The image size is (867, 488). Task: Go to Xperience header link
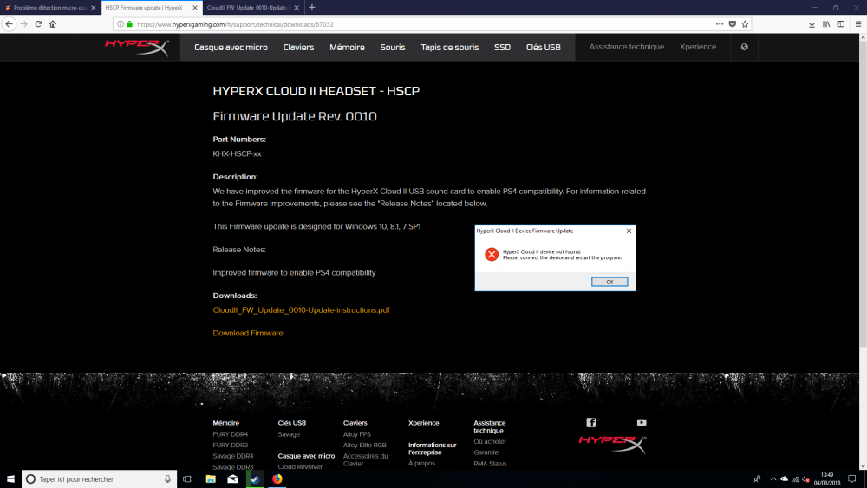698,47
